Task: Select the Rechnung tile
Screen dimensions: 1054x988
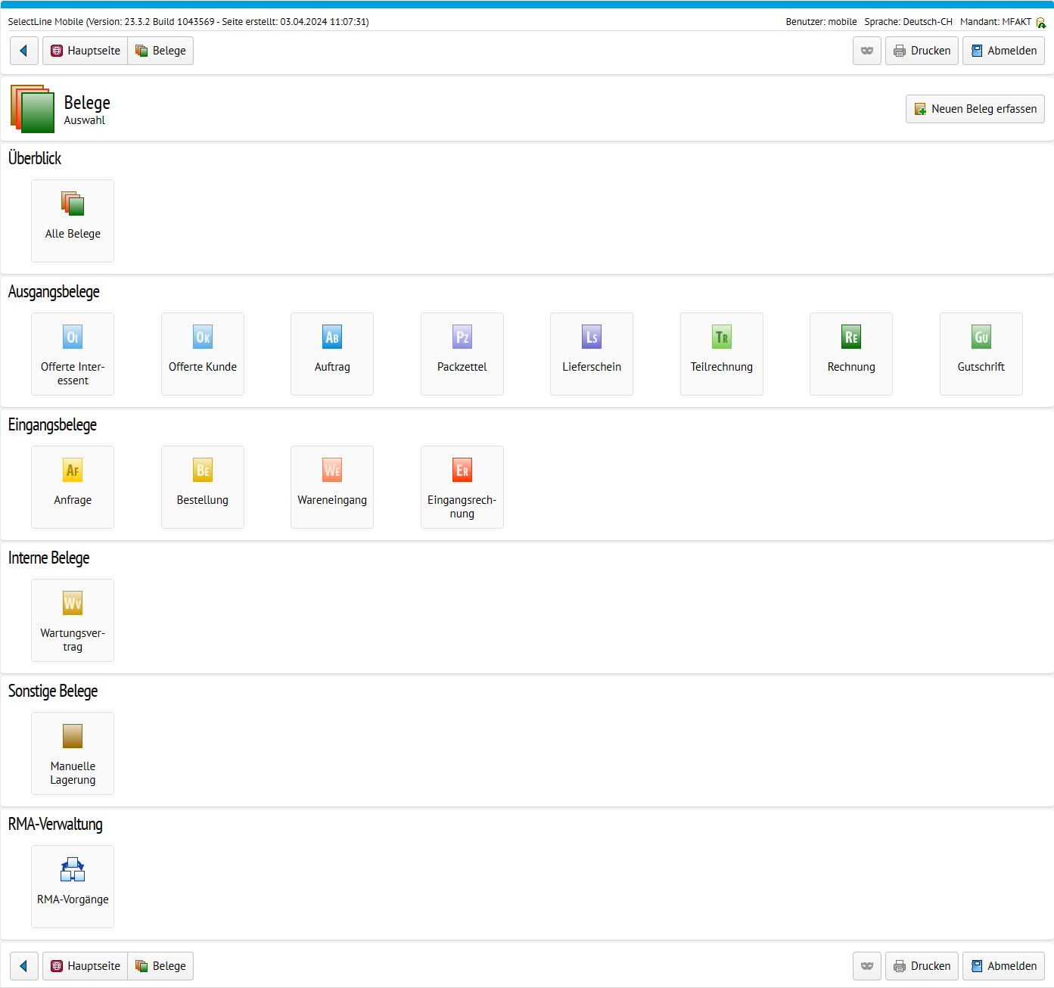Action: 851,354
